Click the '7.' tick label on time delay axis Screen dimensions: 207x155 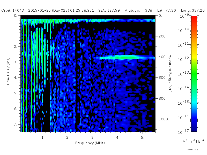(x=16, y=124)
